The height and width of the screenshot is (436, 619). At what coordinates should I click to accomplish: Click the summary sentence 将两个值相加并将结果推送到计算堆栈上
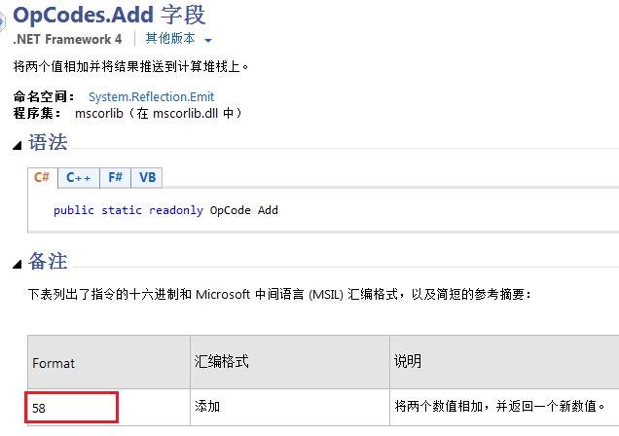click(x=130, y=66)
